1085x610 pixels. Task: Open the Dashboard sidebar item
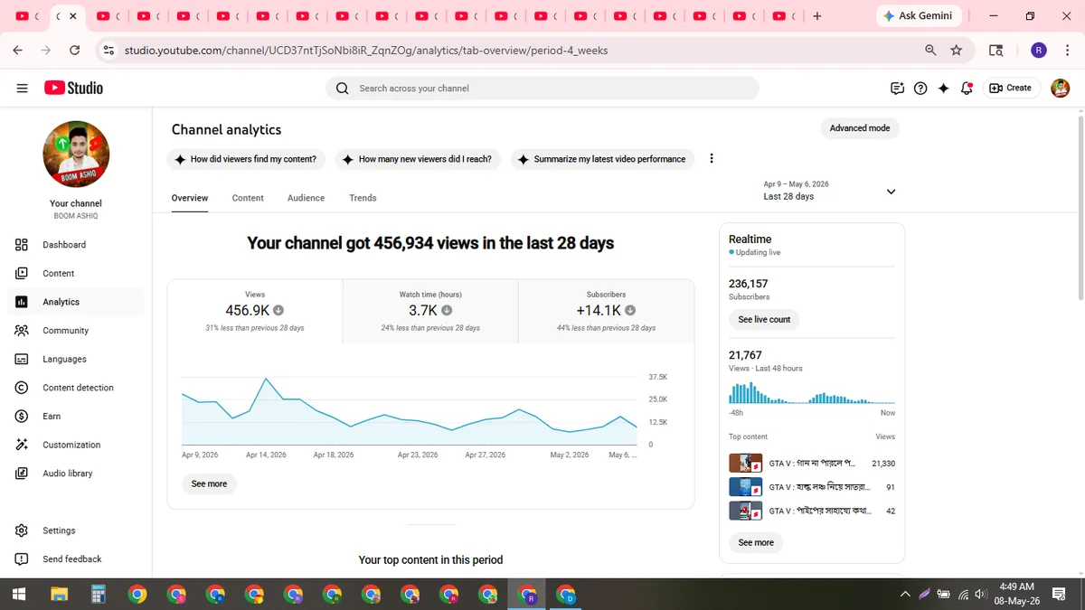[x=76, y=245]
